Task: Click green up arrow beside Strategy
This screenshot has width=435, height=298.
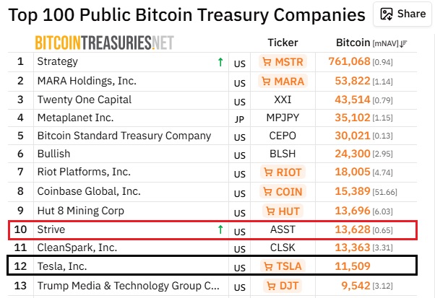Action: [220, 62]
